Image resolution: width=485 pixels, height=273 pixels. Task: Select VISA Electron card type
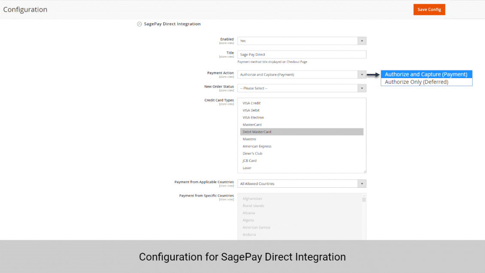(302, 118)
